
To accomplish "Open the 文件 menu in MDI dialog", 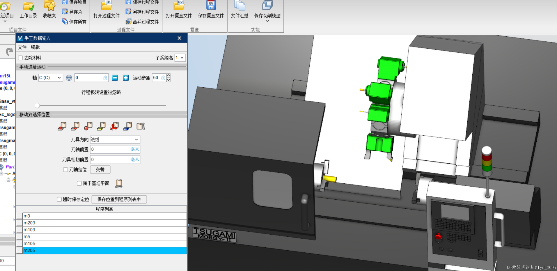I will pos(22,47).
